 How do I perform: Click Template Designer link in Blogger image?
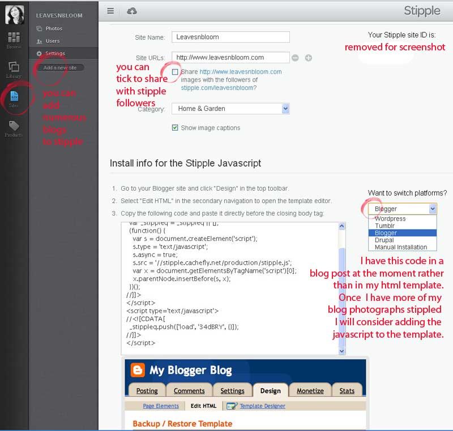point(262,406)
